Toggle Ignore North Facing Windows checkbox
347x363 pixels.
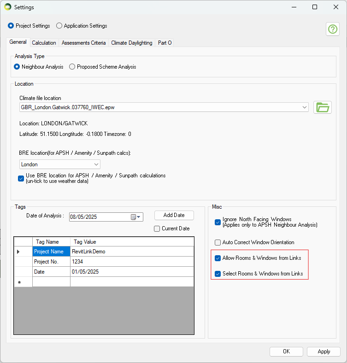tap(218, 222)
